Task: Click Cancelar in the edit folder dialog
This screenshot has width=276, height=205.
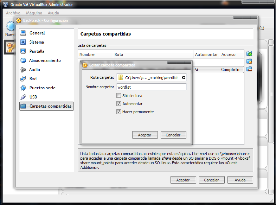Action: 173,135
